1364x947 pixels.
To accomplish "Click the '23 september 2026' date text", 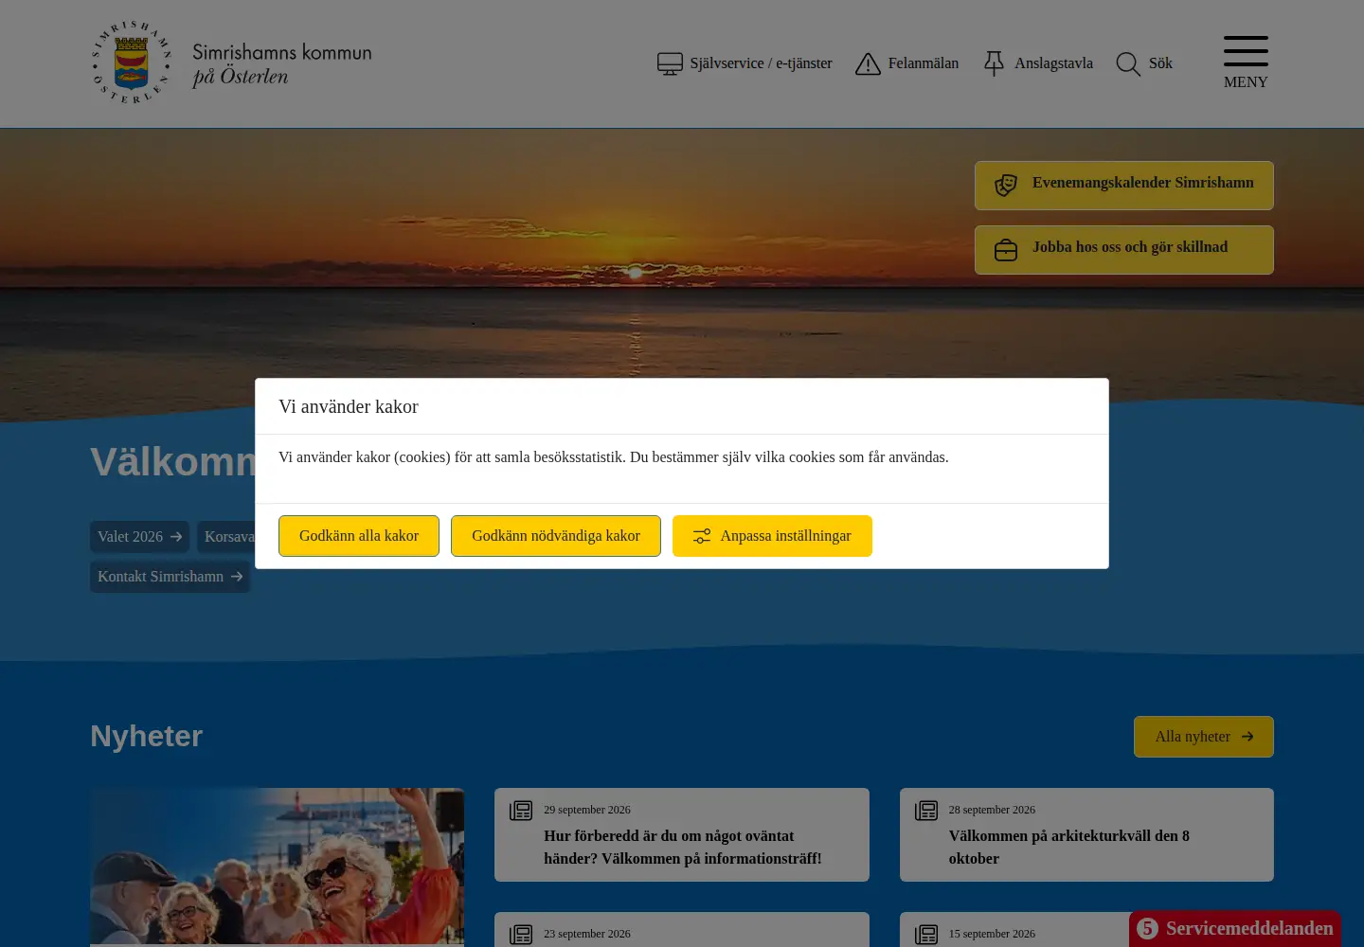I will click(587, 934).
